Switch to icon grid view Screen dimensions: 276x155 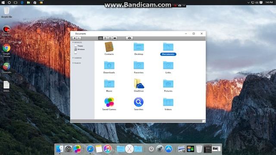pyautogui.click(x=100, y=38)
